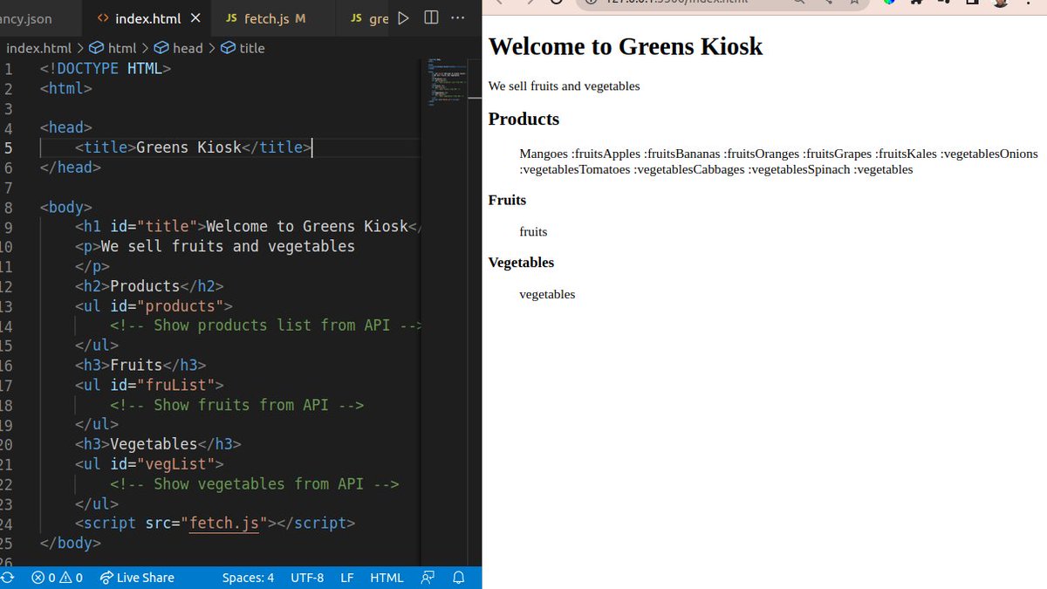The height and width of the screenshot is (589, 1047).
Task: Open the title breadcrumb element
Action: tap(243, 48)
